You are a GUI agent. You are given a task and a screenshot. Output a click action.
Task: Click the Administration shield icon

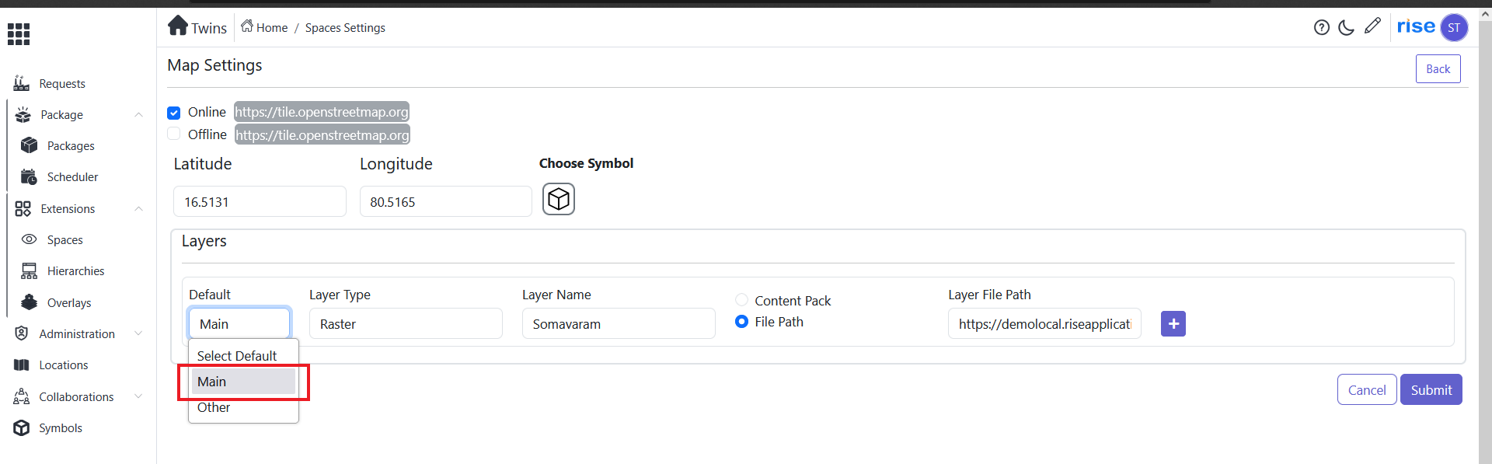click(22, 333)
